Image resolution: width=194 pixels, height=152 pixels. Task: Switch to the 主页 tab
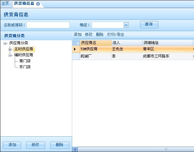tap(5, 3)
